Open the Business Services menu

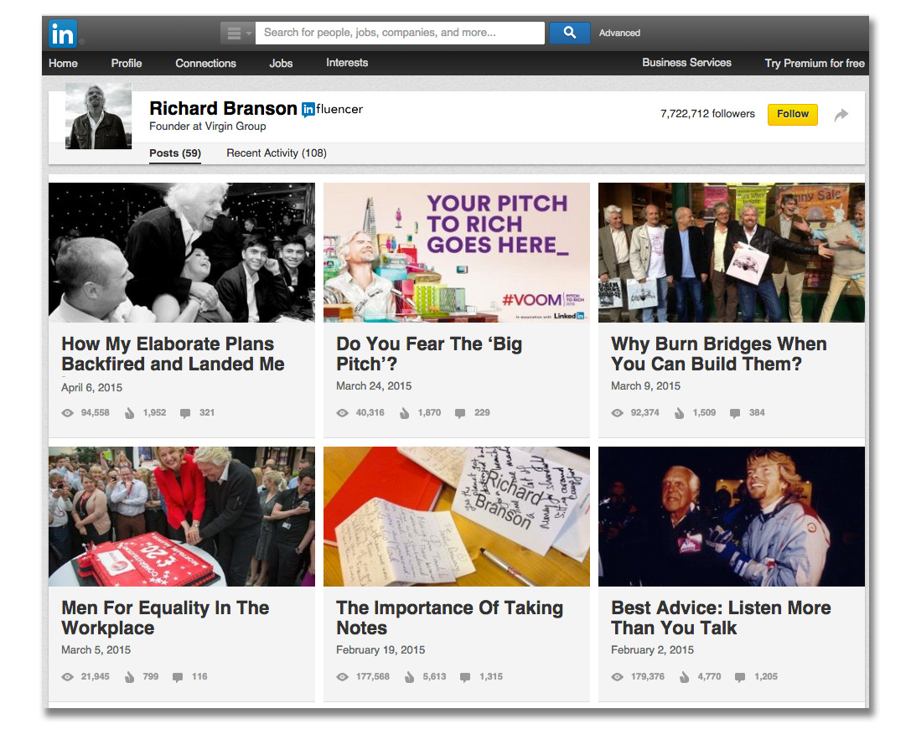point(686,63)
